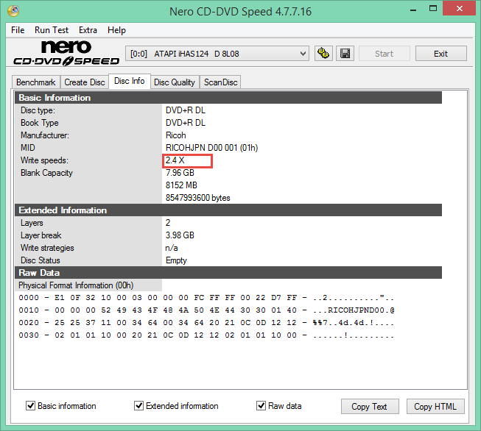Switch to the Create Disc tab
Viewport: 481px width, 431px height.
coord(85,82)
